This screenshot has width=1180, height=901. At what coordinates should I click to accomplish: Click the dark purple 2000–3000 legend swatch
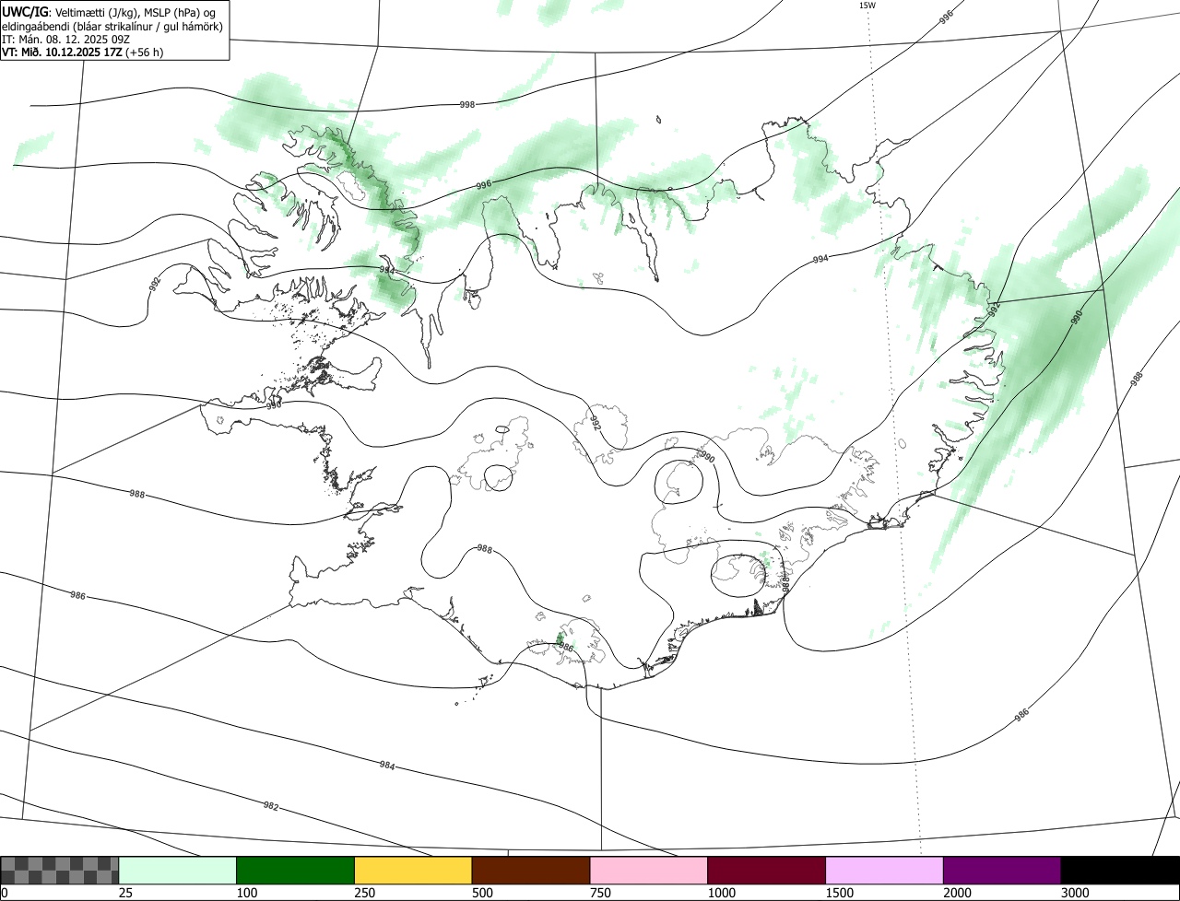point(1002,871)
